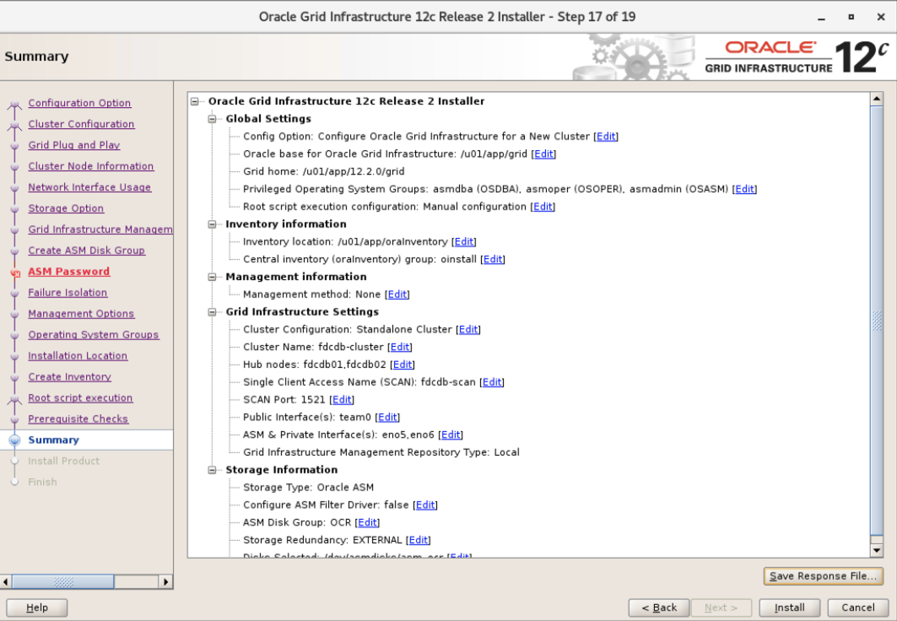Minimize the installer window
The image size is (897, 621).
(x=822, y=19)
